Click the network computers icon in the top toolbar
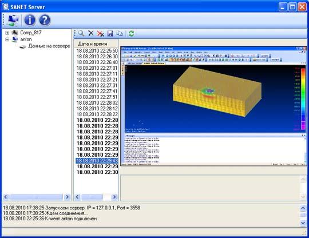The width and height of the screenshot is (309, 238). tap(13, 20)
